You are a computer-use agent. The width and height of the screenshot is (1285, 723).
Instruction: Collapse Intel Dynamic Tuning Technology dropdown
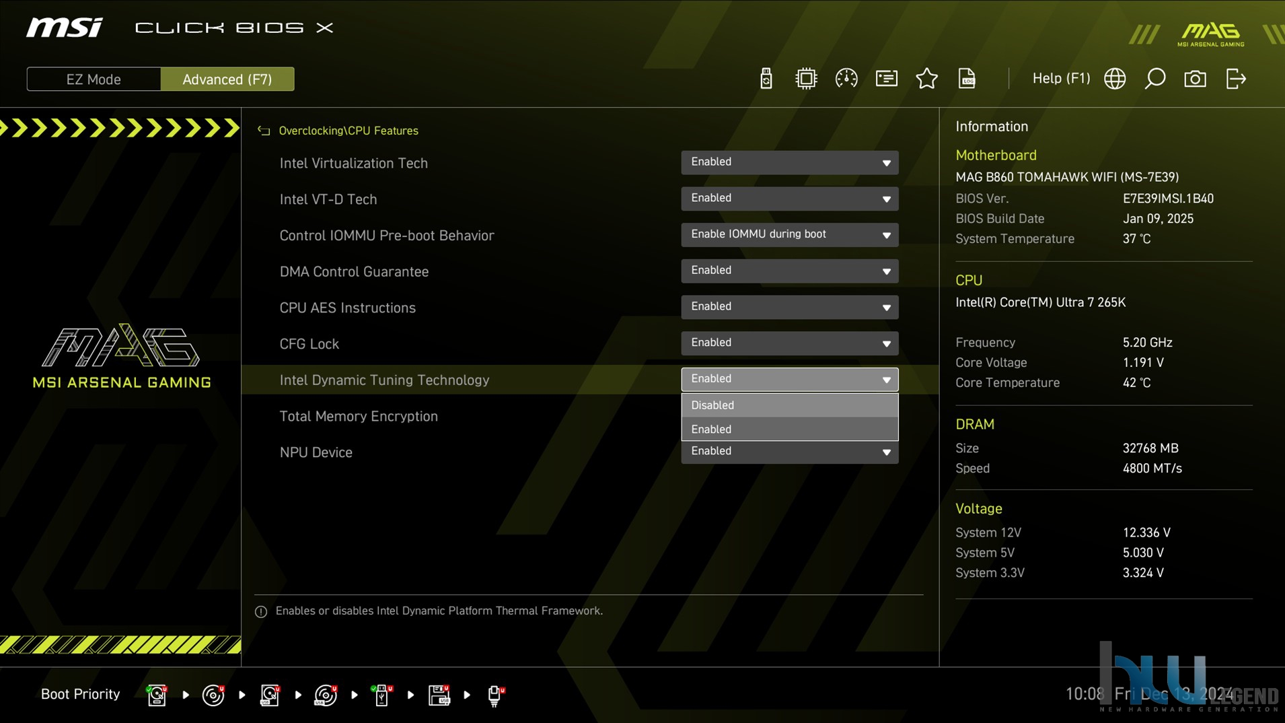789,380
